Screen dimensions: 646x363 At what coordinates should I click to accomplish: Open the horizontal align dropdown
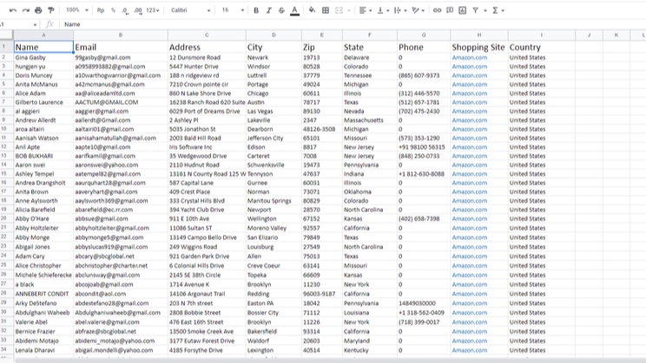click(366, 10)
